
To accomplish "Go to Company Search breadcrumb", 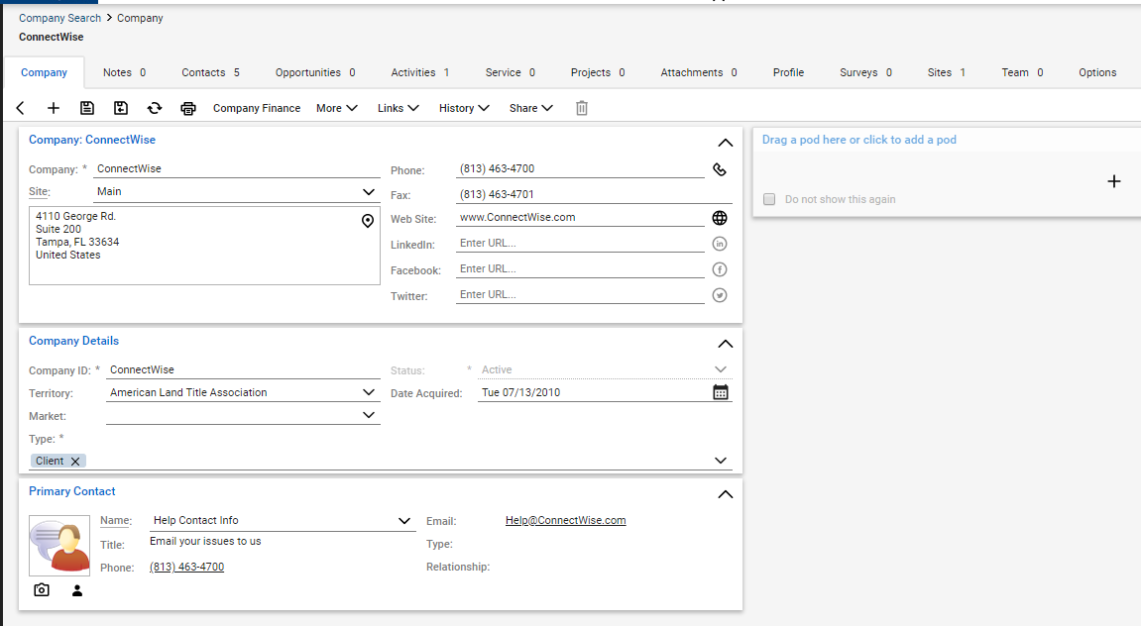I will 59,18.
